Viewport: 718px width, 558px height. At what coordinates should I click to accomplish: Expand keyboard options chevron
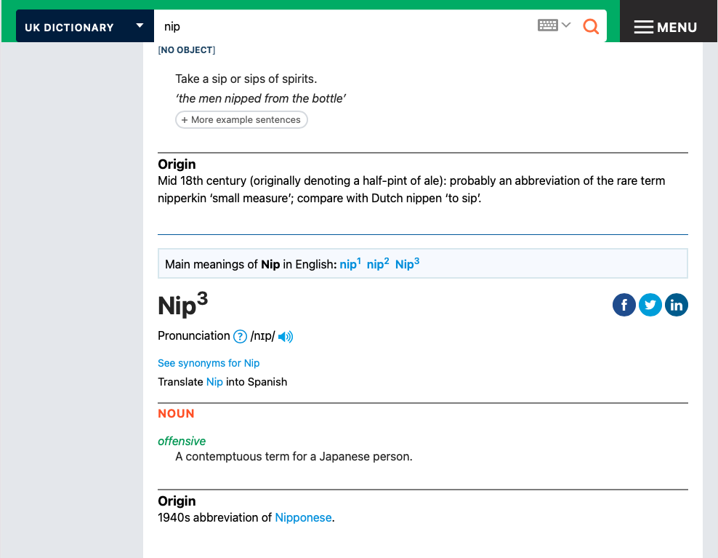click(x=566, y=25)
